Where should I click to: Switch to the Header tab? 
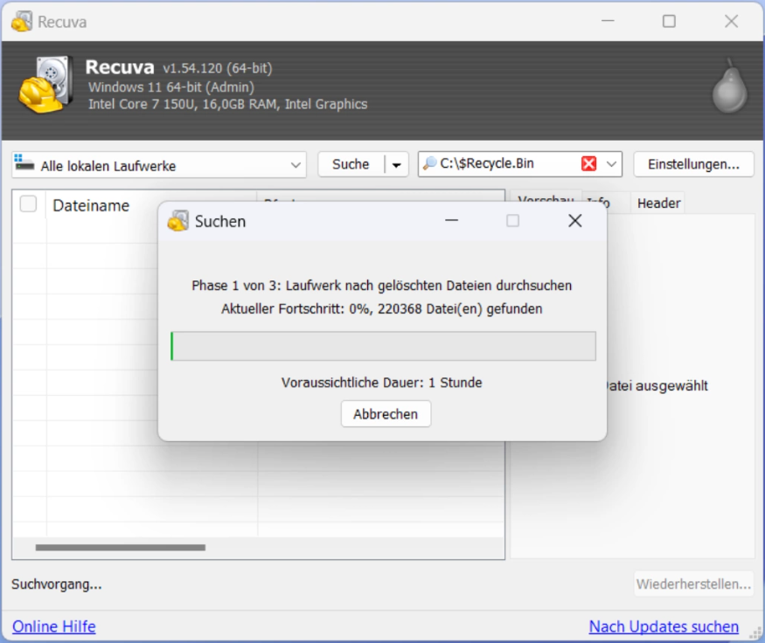(658, 203)
